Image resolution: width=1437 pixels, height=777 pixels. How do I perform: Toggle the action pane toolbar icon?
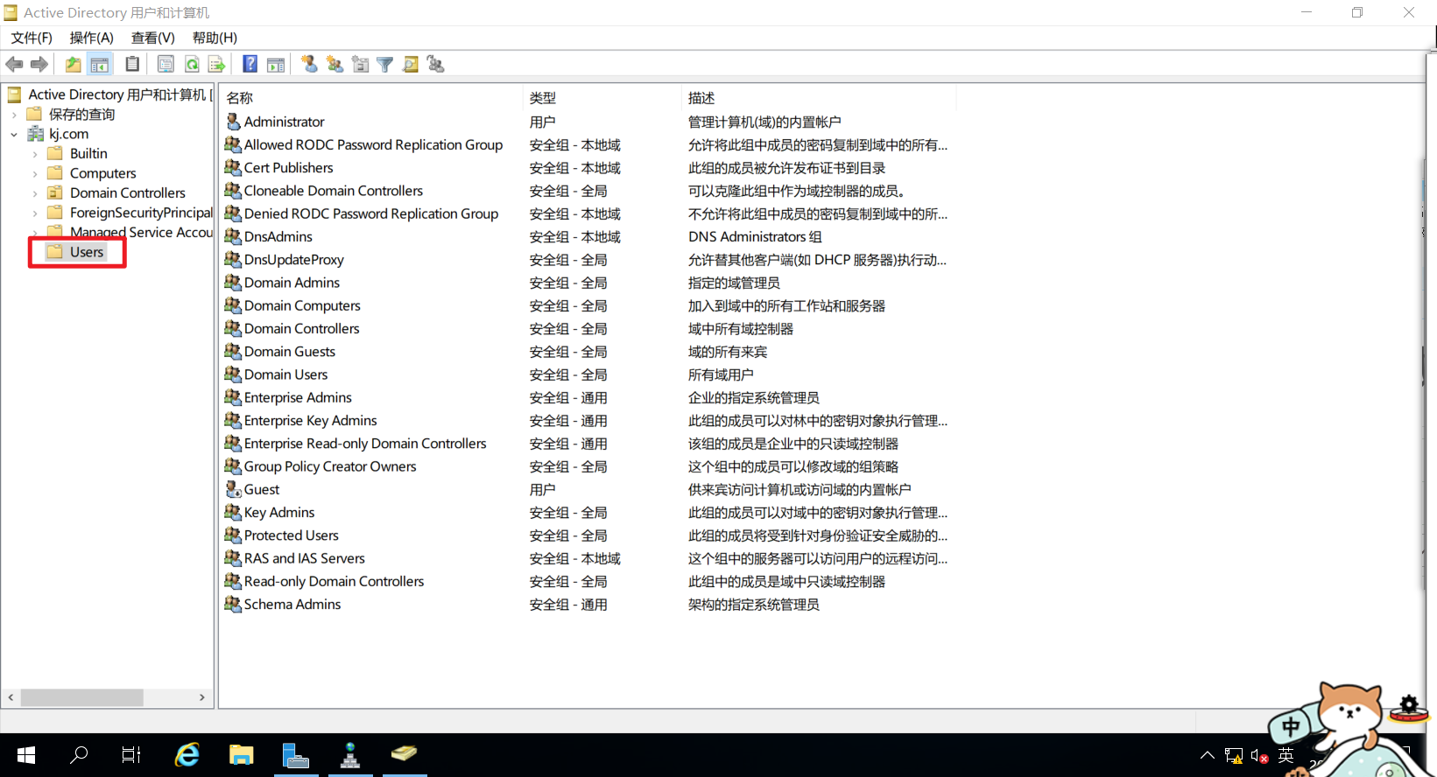[276, 64]
